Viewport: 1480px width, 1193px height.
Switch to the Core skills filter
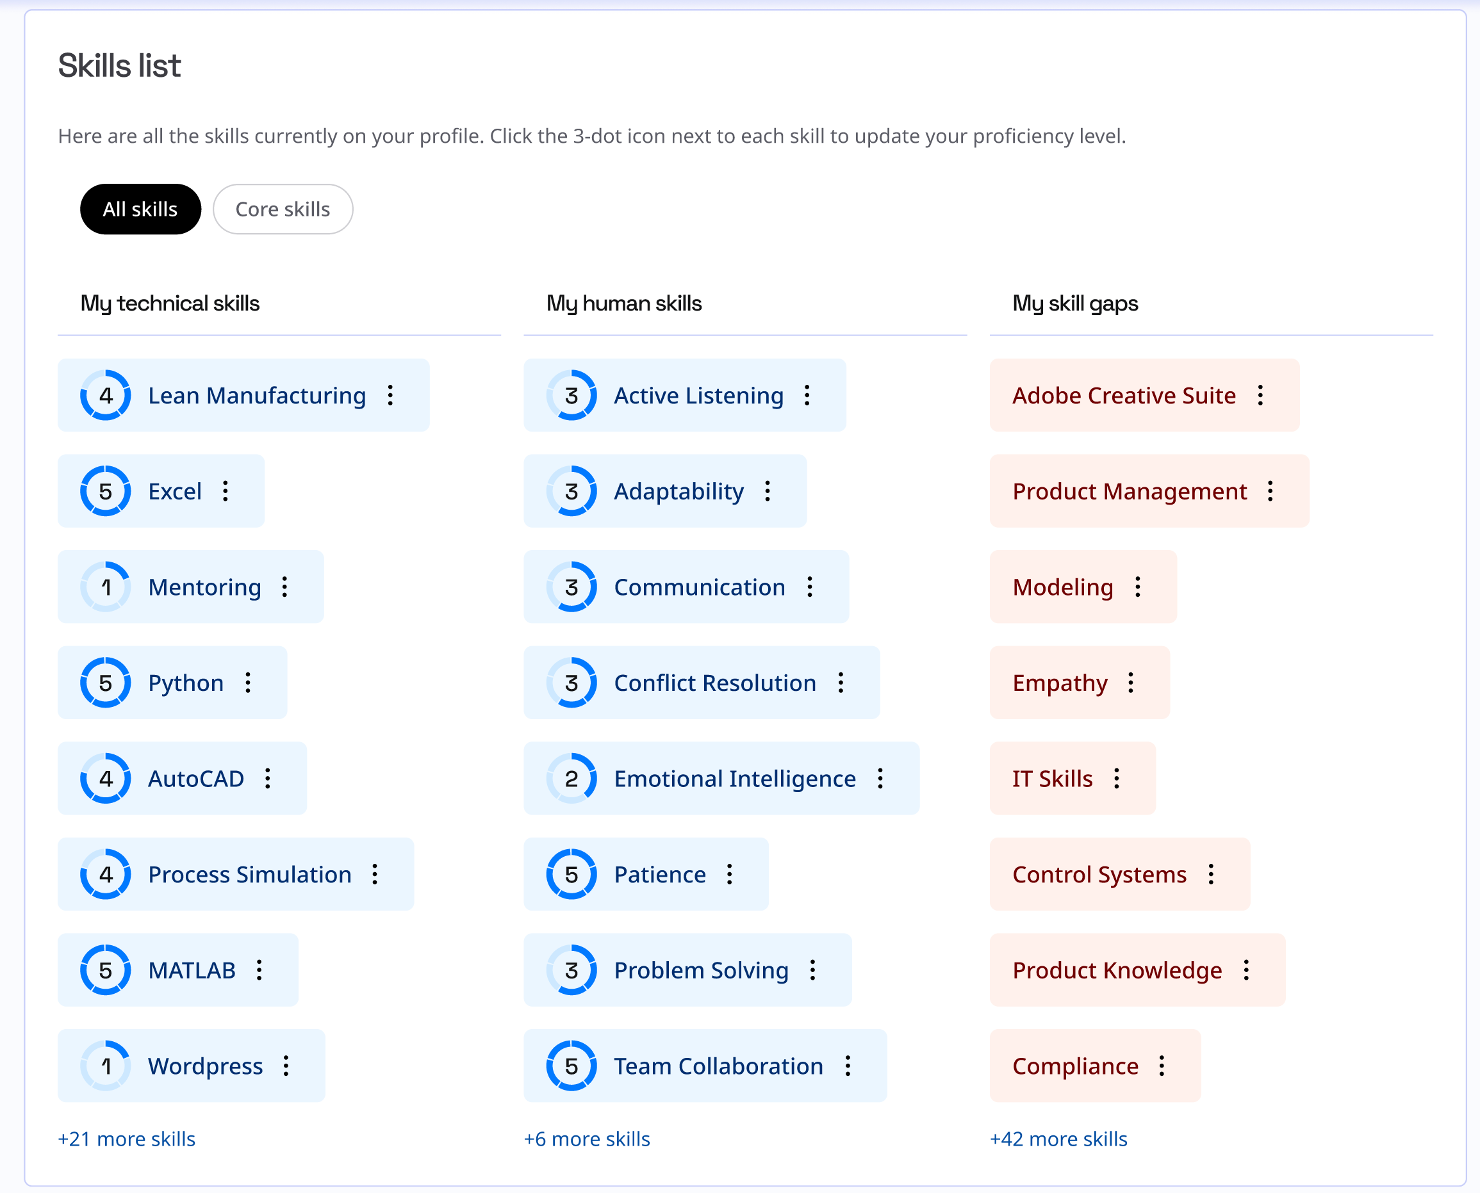click(283, 209)
